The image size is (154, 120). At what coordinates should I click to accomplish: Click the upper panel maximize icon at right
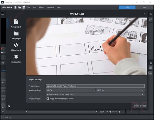pos(151,14)
